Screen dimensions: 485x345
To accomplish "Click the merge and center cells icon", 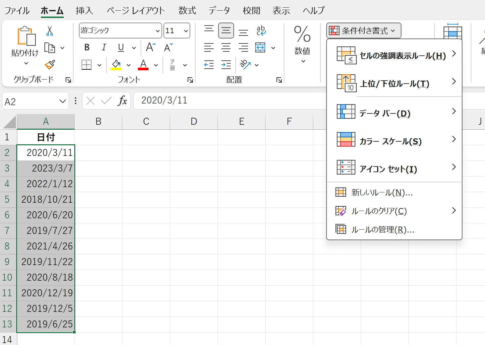I will coord(260,48).
